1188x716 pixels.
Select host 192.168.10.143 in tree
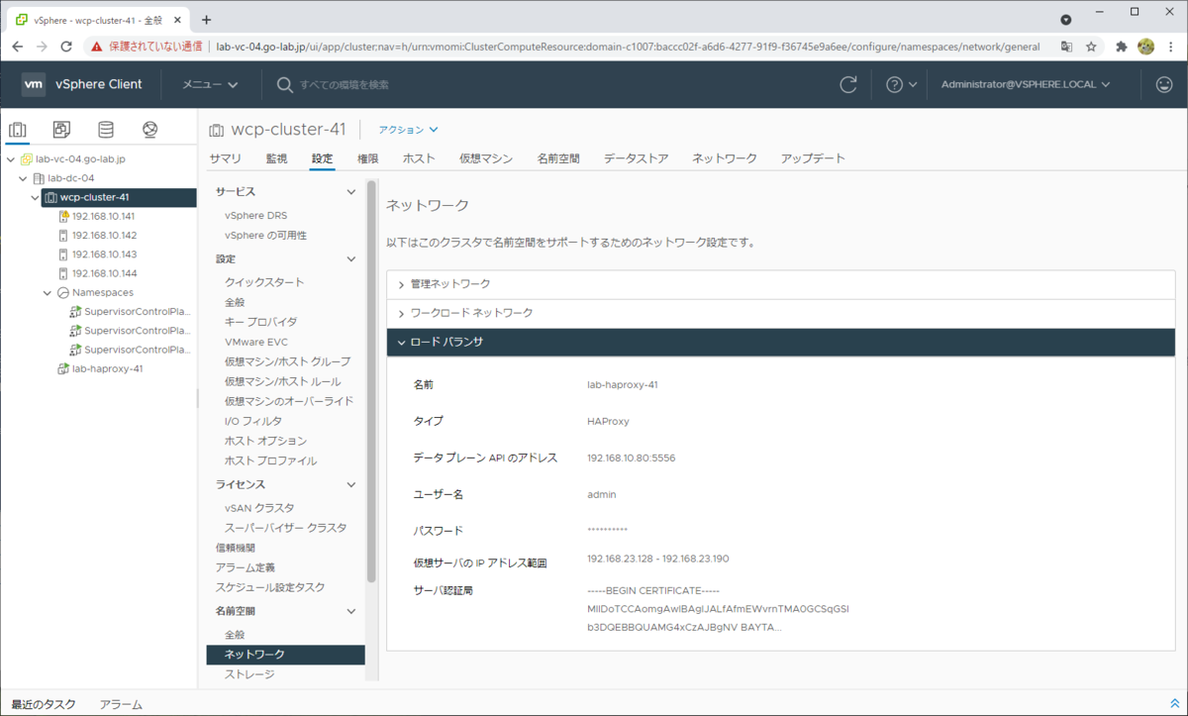(x=104, y=255)
